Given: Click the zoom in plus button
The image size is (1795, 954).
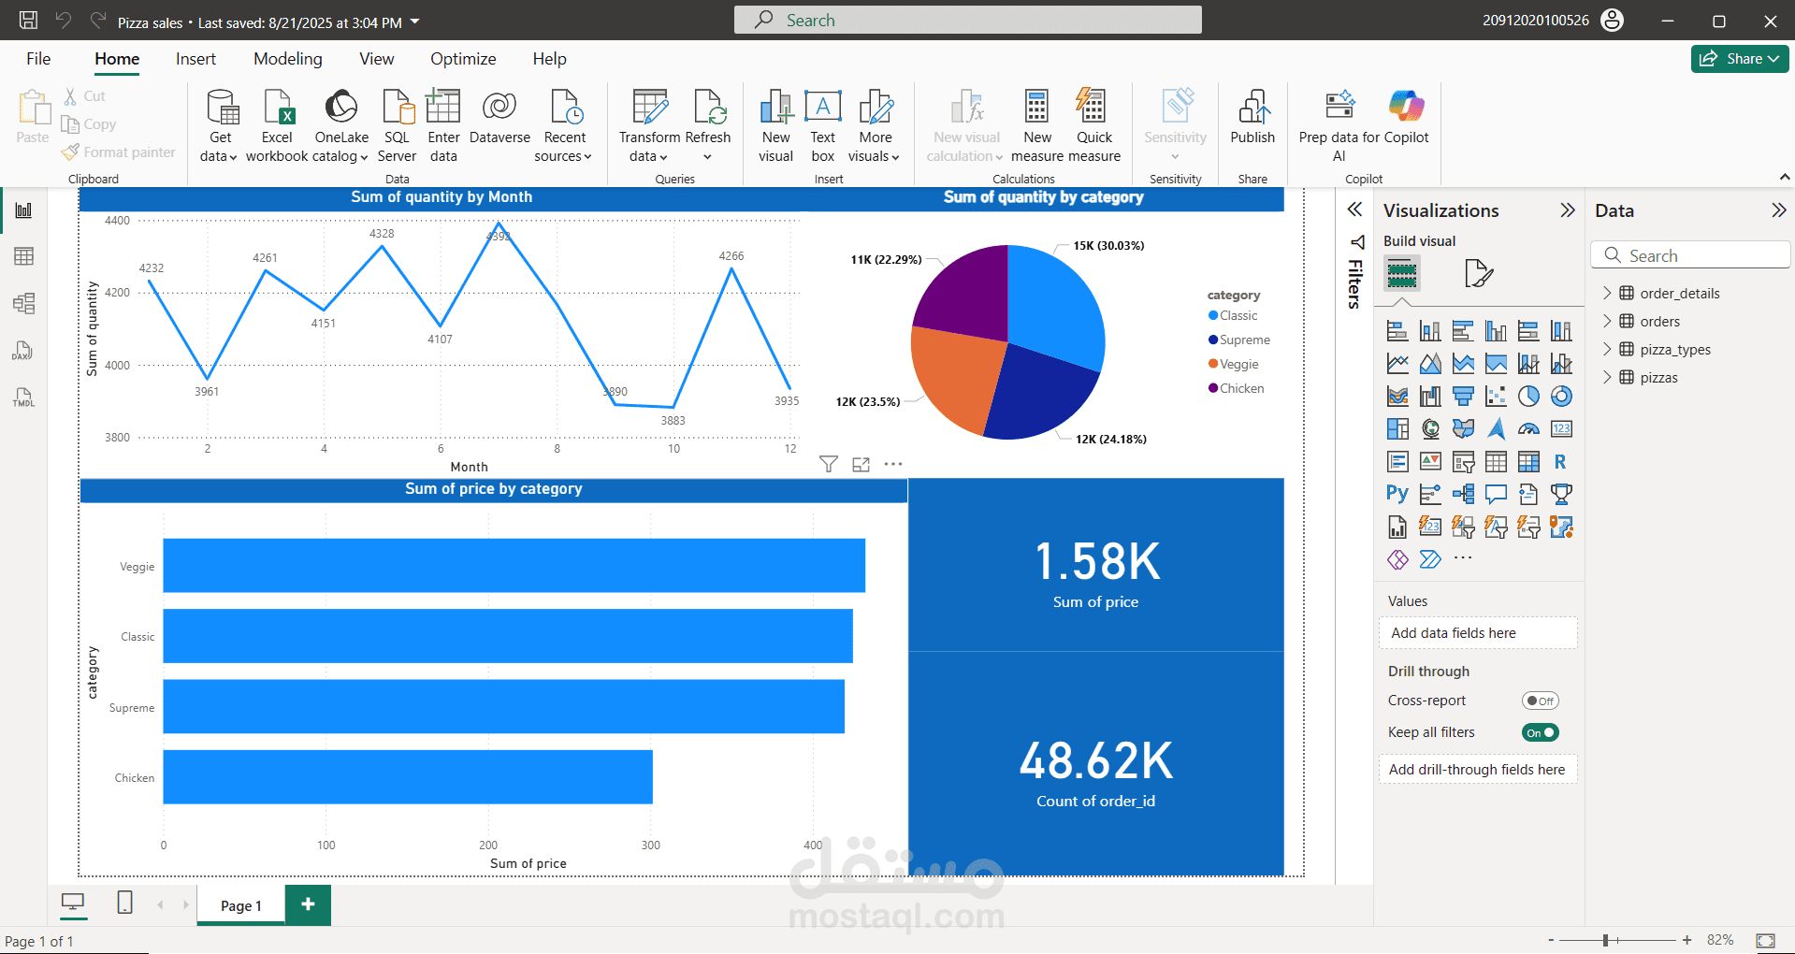Looking at the screenshot, I should [x=1686, y=940].
